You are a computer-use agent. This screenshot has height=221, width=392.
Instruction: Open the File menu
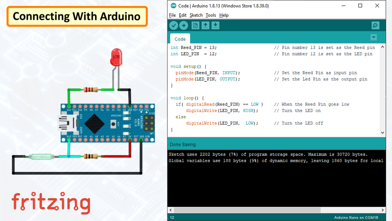[x=172, y=15]
